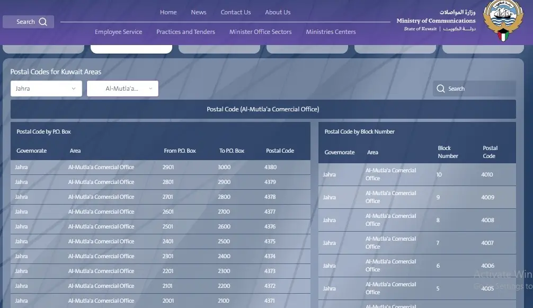Click the header Search button
Screen dimensions: 533x308
tap(28, 22)
